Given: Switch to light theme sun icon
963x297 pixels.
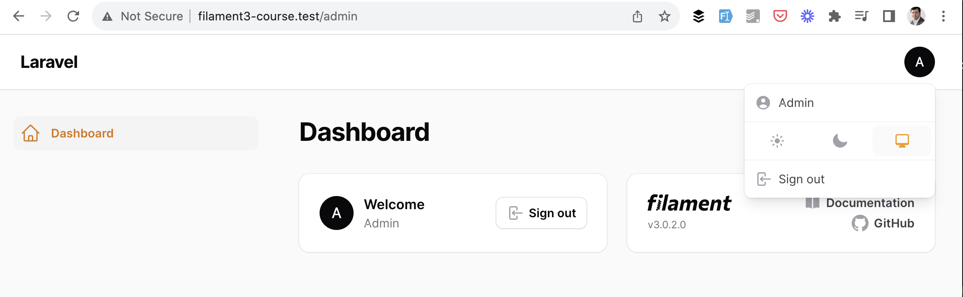Looking at the screenshot, I should (777, 141).
